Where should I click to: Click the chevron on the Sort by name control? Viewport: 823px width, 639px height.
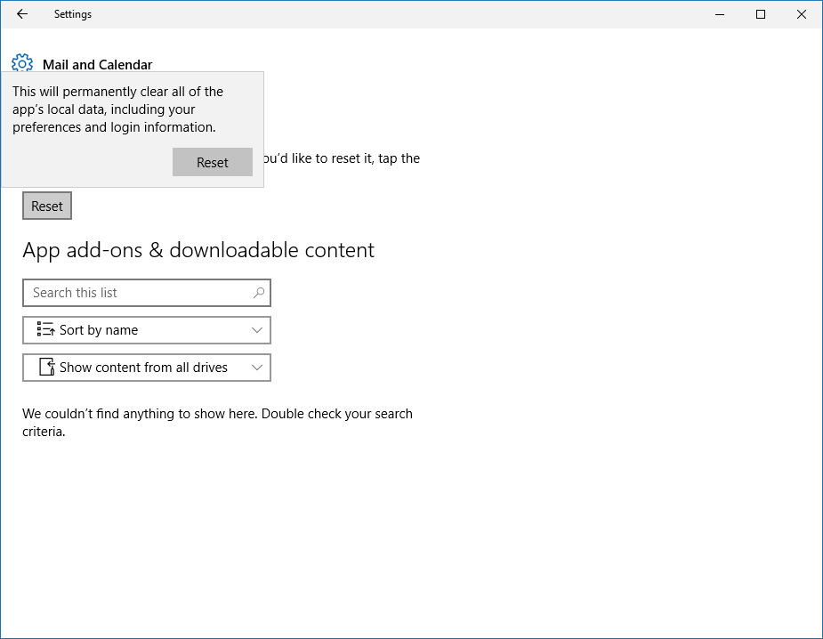point(259,329)
